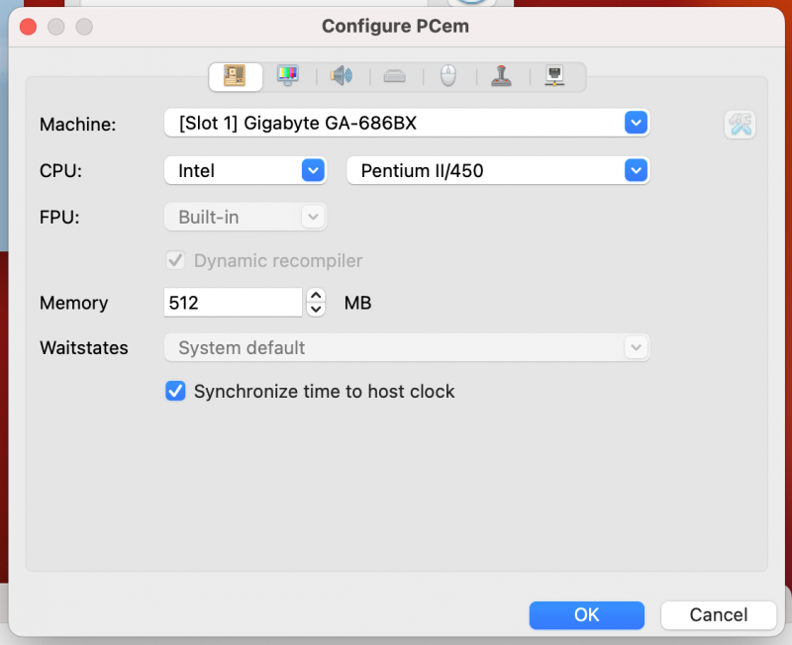Click the Cancel button
Screen dimensions: 792x645
[719, 614]
